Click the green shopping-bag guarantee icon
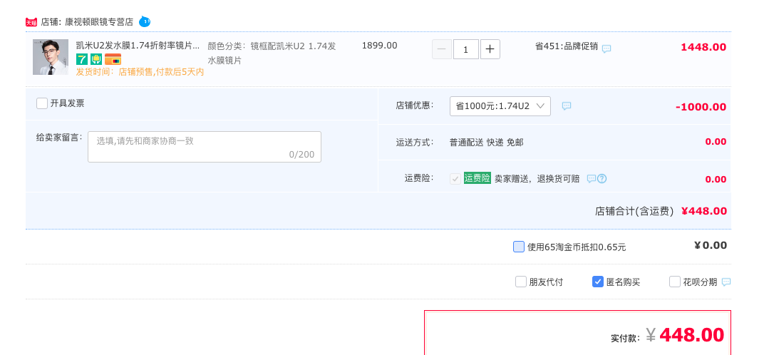This screenshot has height=355, width=764. tap(96, 59)
